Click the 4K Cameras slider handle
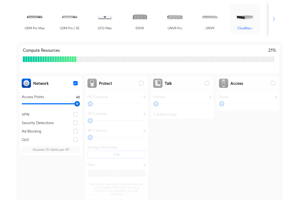The width and height of the screenshot is (301, 200). 90,138
